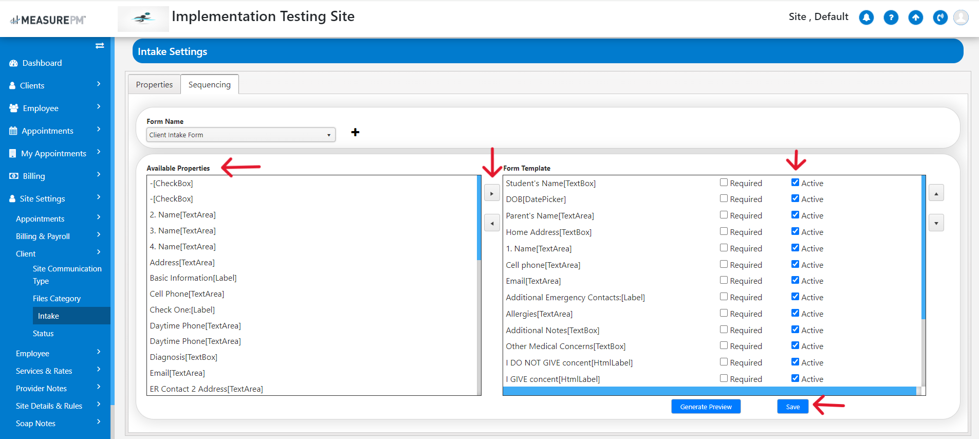This screenshot has height=439, width=979.
Task: Click the Billing money icon
Action: pyautogui.click(x=14, y=176)
